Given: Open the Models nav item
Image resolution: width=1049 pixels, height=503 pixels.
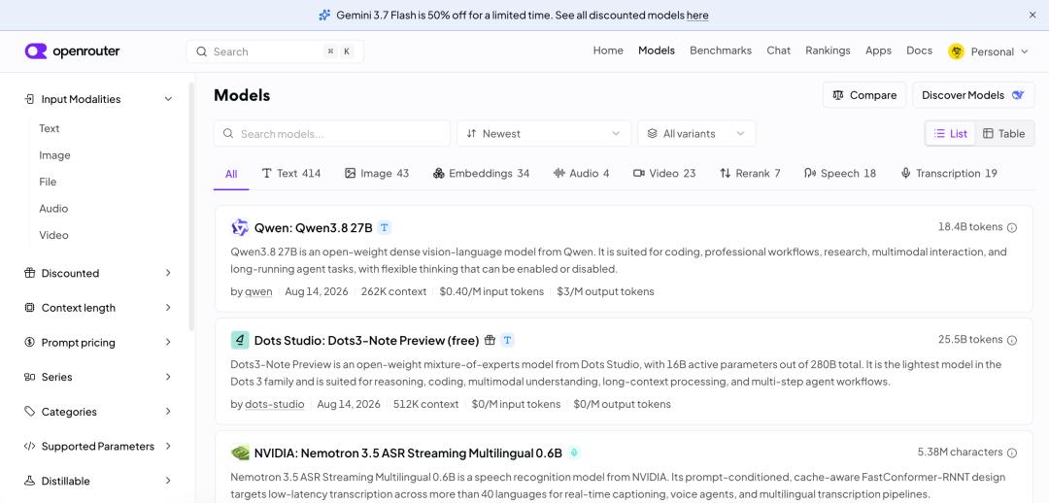Looking at the screenshot, I should pyautogui.click(x=657, y=50).
